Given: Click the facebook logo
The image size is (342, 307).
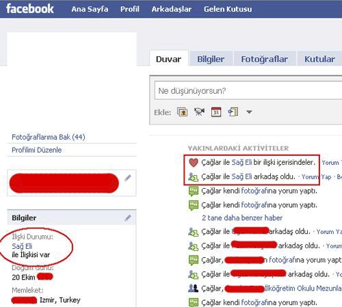Looking at the screenshot, I should click(x=30, y=9).
